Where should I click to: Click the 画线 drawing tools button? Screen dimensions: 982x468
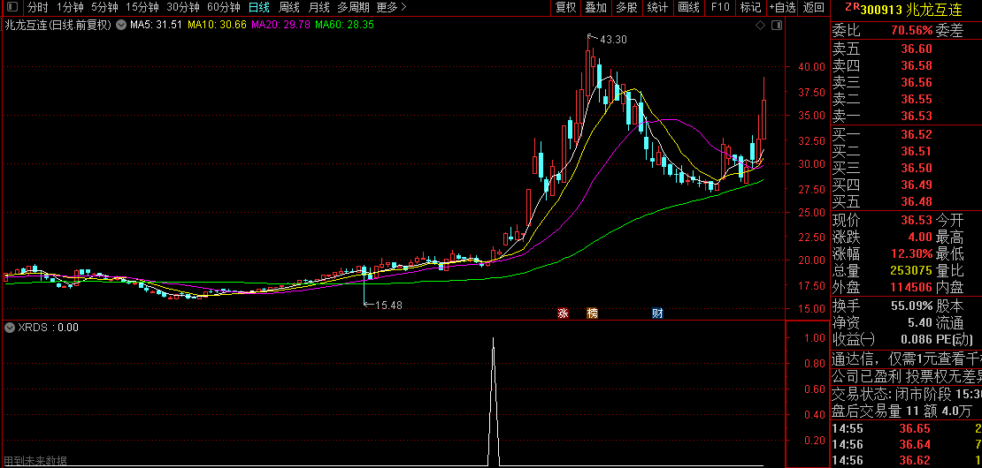tap(688, 7)
